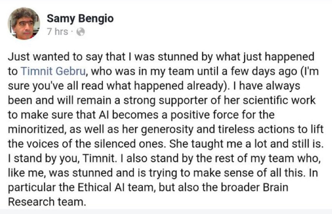Click the final words 'Research team.'
Image resolution: width=332 pixels, height=214 pixels.
pos(47,202)
